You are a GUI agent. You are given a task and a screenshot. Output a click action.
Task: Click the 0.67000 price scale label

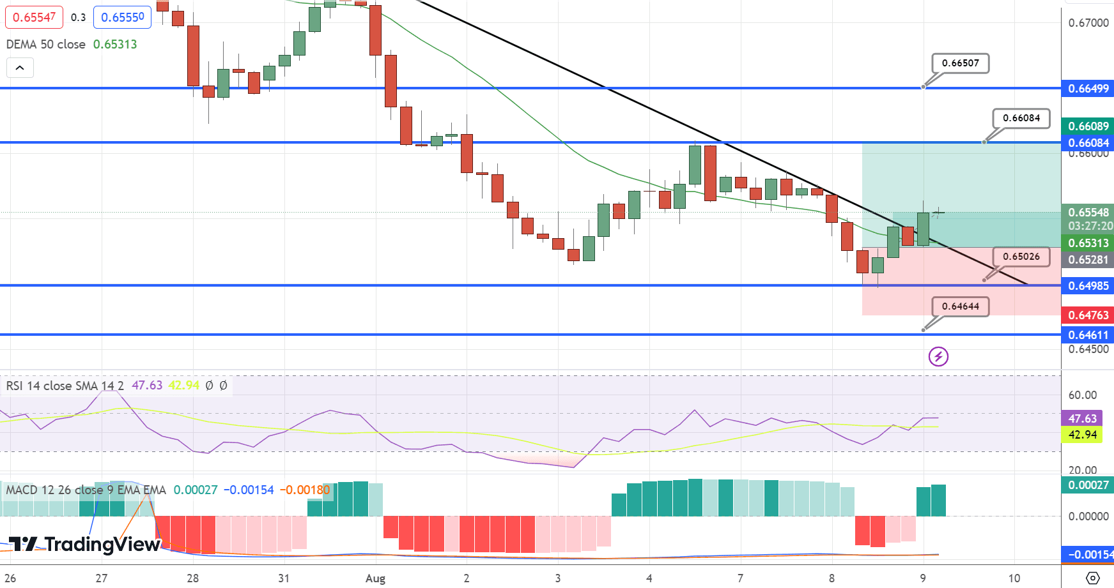(x=1088, y=23)
